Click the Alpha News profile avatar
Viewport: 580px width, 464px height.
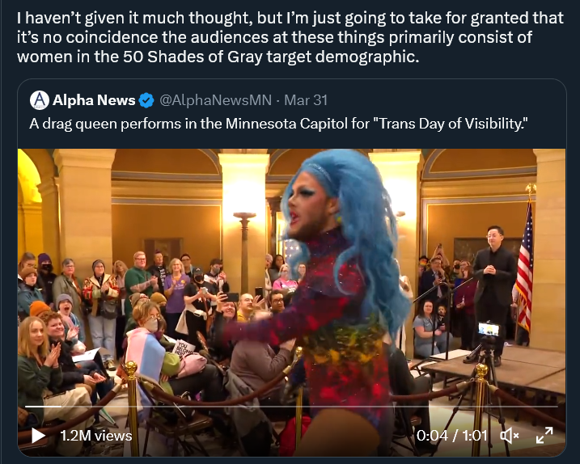(40, 100)
